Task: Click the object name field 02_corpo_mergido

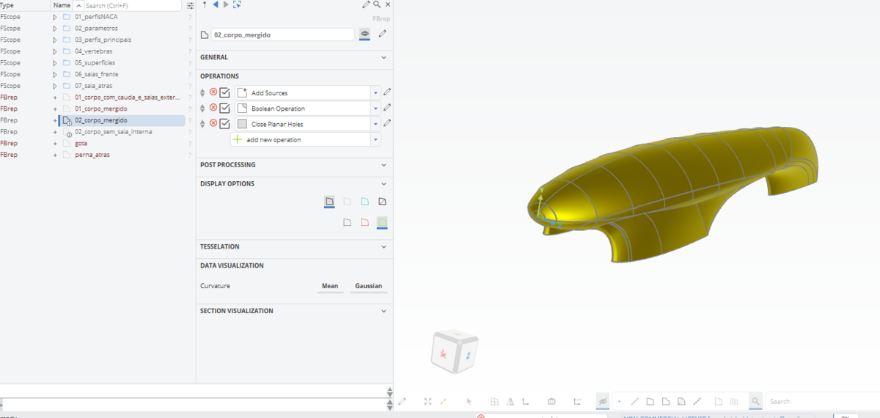Action: 283,34
